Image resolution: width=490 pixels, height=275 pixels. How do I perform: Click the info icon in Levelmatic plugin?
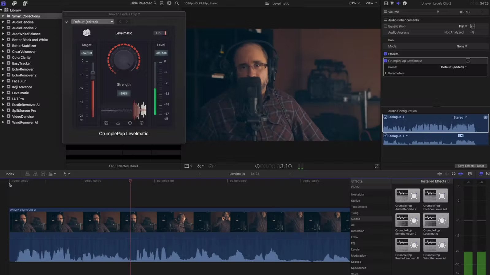(x=141, y=123)
